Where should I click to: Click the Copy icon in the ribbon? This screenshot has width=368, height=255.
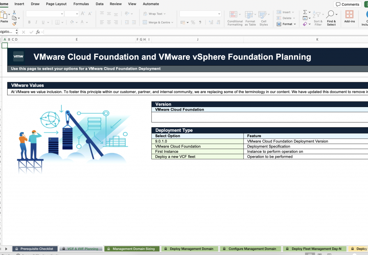click(14, 18)
